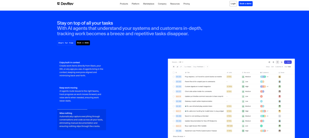Check the box for ISS-243 row
This screenshot has height=138, width=309.
[174, 82]
